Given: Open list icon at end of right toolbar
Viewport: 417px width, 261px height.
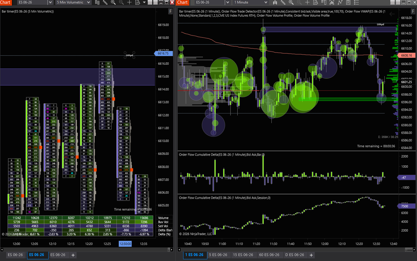Looking at the screenshot, I should (357, 2).
